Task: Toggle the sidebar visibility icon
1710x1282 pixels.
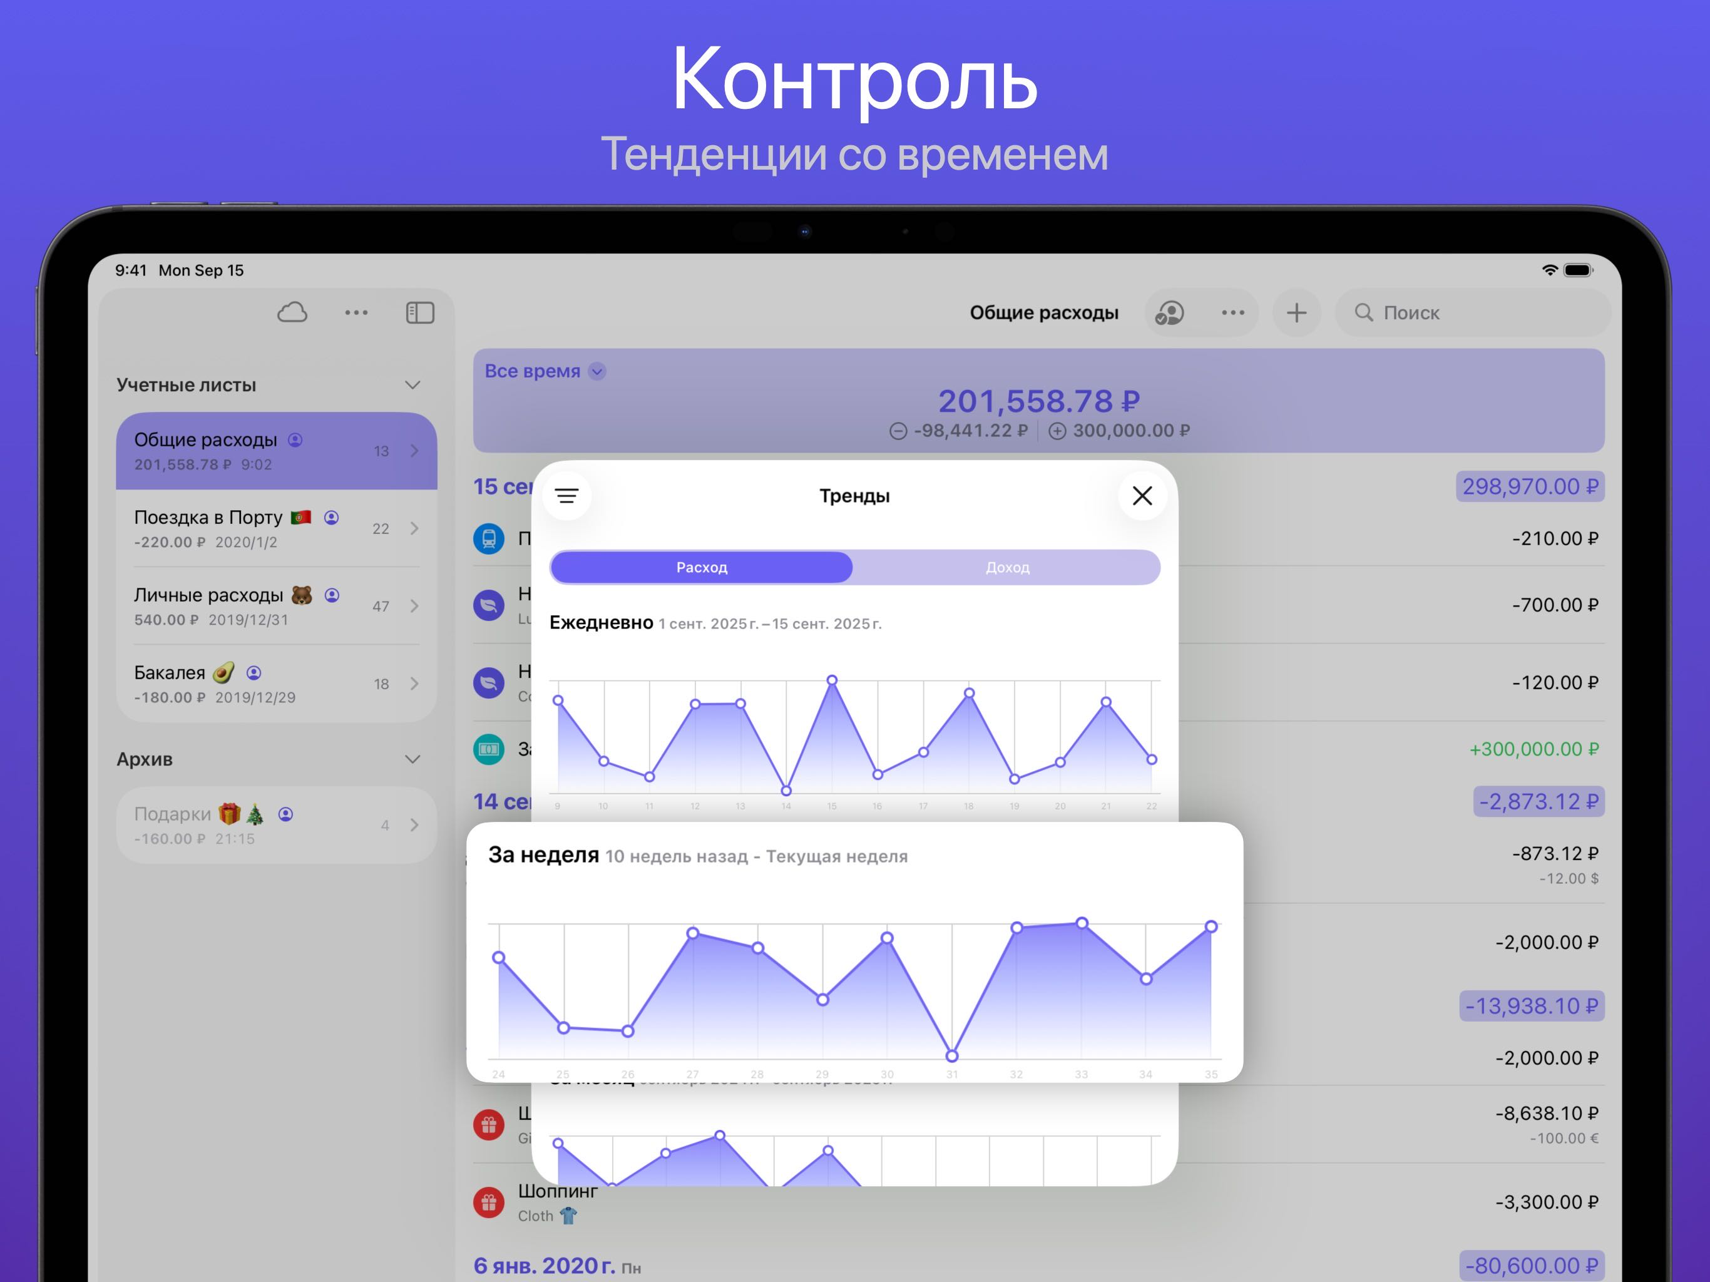Action: click(x=419, y=313)
